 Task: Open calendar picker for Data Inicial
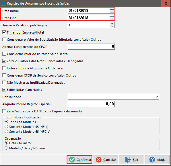click(112, 11)
